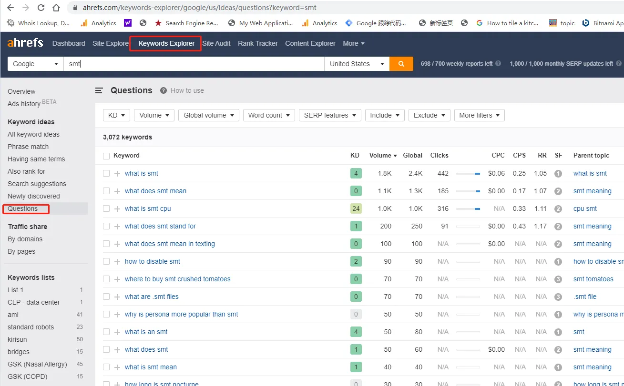This screenshot has height=386, width=624.
Task: Click the clicks bar for 'what is smt cpu'
Action: 468,209
